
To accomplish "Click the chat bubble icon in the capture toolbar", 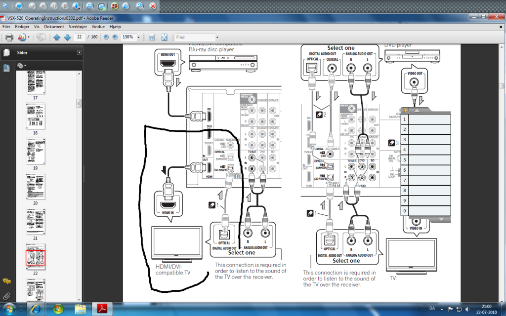I will coord(19,6).
